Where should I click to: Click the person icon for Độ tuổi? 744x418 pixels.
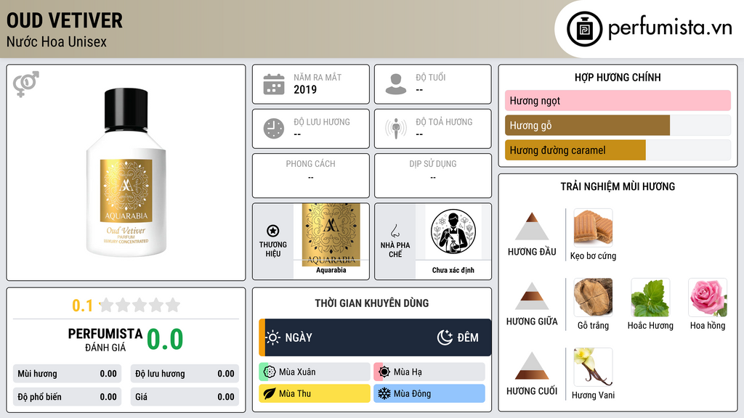[396, 84]
